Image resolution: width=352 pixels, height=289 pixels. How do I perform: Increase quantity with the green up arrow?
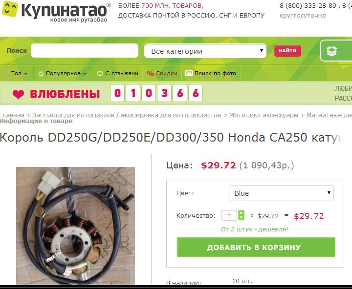click(x=241, y=213)
